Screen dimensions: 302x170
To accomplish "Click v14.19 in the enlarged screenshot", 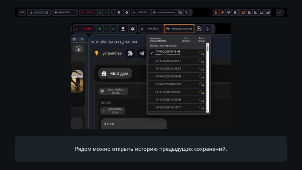I will 85,29.
